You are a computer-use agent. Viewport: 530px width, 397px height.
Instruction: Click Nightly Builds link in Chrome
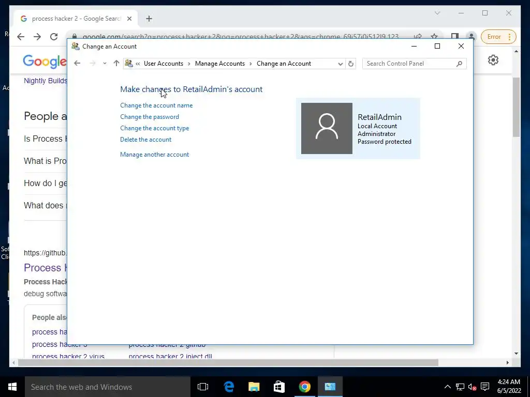46,81
